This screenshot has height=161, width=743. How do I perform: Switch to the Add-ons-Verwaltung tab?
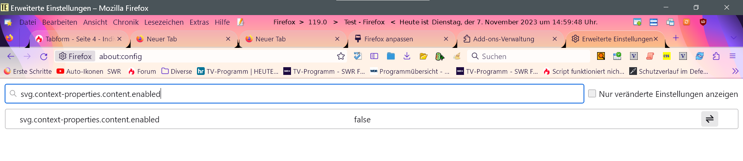[x=503, y=39]
